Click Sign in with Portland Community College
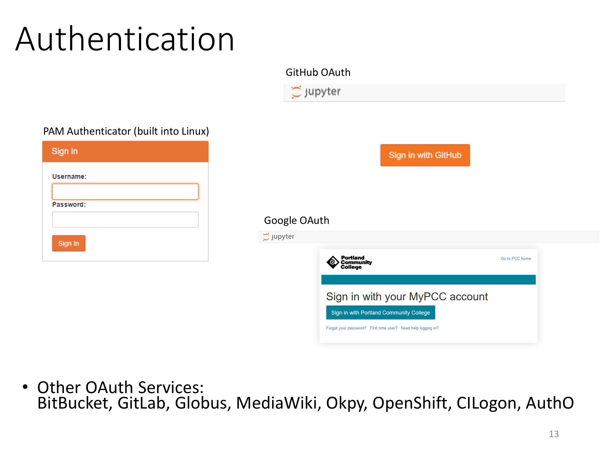This screenshot has height=455, width=607. [380, 312]
